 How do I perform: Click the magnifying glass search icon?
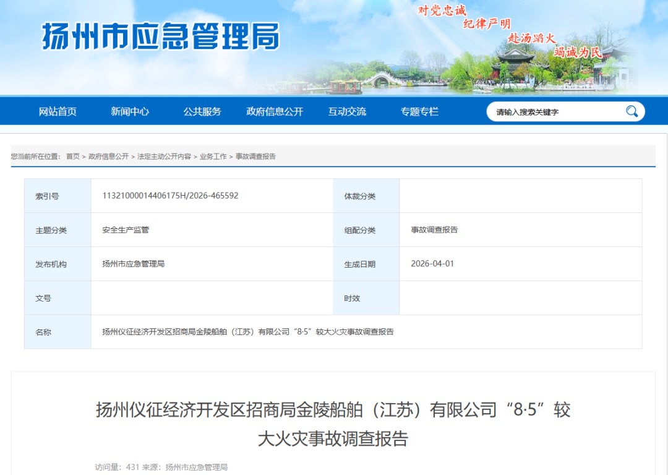[x=632, y=111]
